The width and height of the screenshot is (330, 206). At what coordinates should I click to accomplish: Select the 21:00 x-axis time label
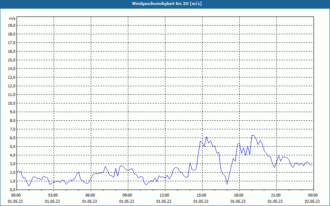point(276,195)
